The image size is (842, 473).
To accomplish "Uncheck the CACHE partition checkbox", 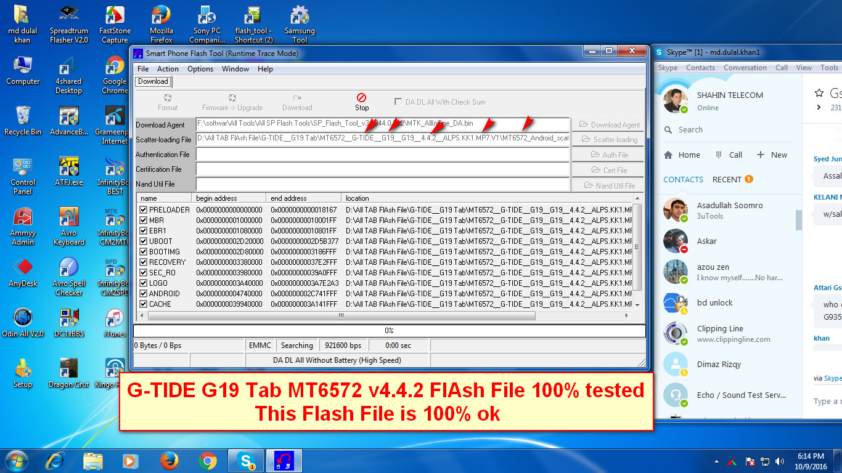I will click(x=143, y=304).
